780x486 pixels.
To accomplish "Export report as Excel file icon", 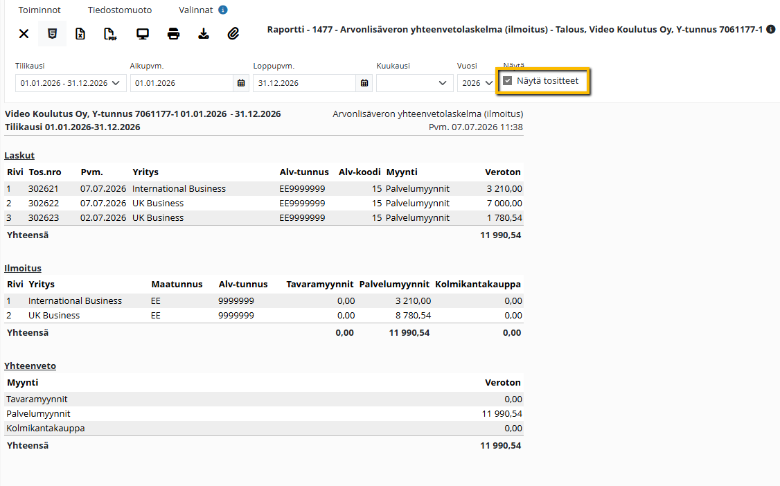I will click(x=80, y=34).
